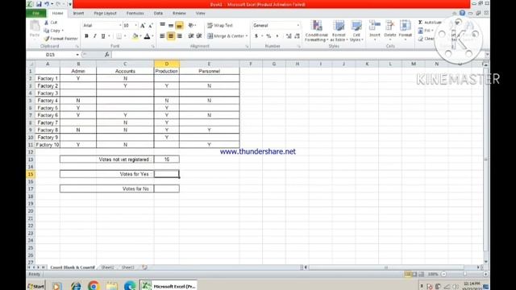Open the General number format dropdown

click(x=298, y=25)
